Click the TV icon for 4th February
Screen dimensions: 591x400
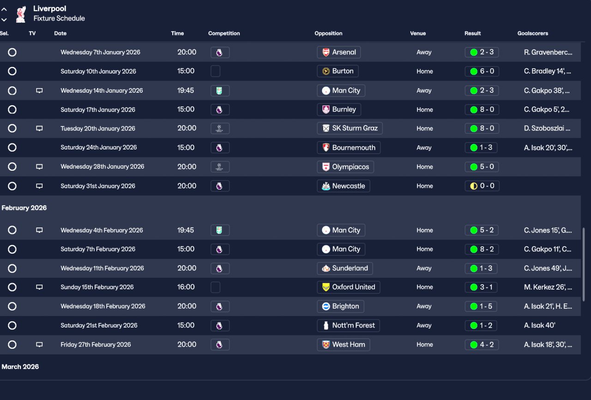[x=39, y=230]
